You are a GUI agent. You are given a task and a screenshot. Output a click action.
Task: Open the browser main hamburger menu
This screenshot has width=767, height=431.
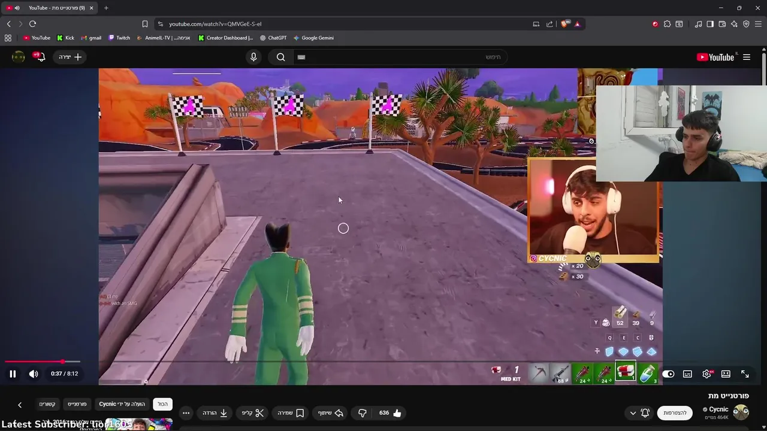click(758, 24)
